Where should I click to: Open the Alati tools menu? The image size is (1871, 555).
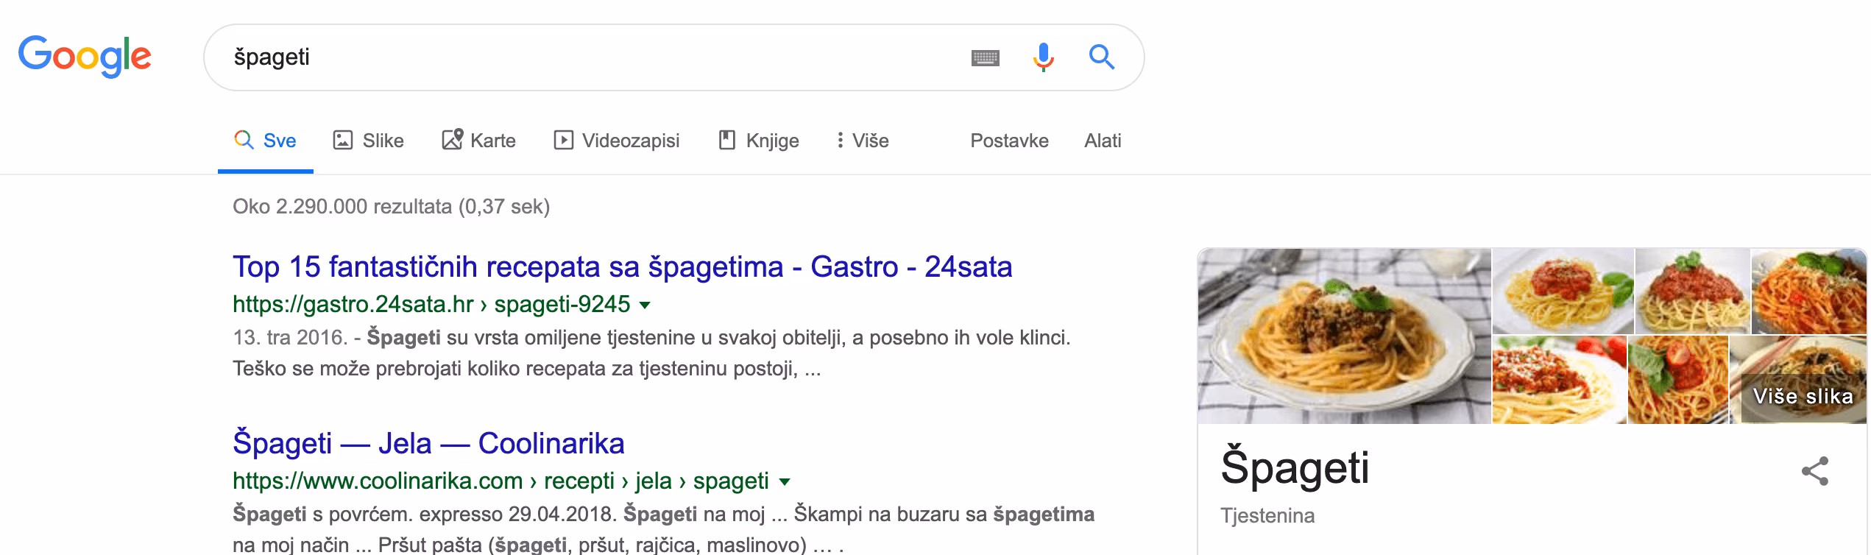click(1102, 141)
